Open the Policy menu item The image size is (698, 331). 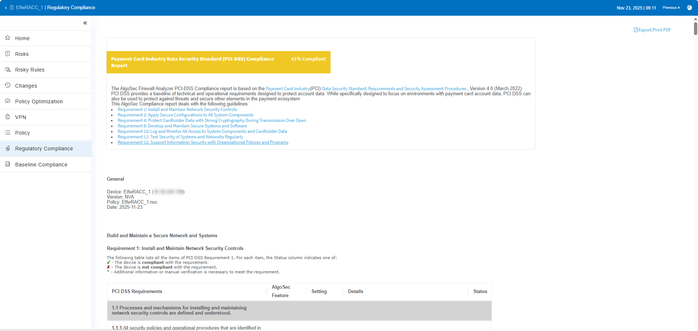[22, 133]
